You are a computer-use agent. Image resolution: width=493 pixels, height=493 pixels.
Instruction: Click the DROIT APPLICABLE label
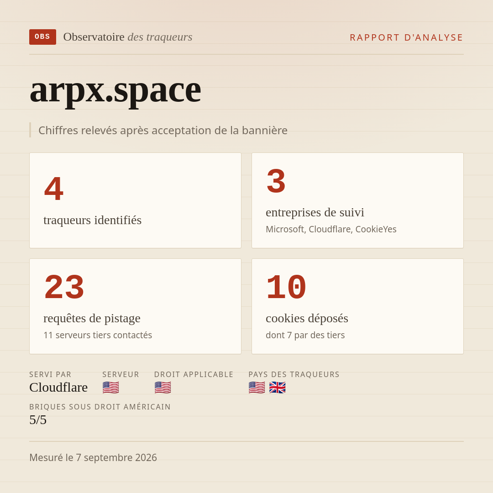point(194,374)
